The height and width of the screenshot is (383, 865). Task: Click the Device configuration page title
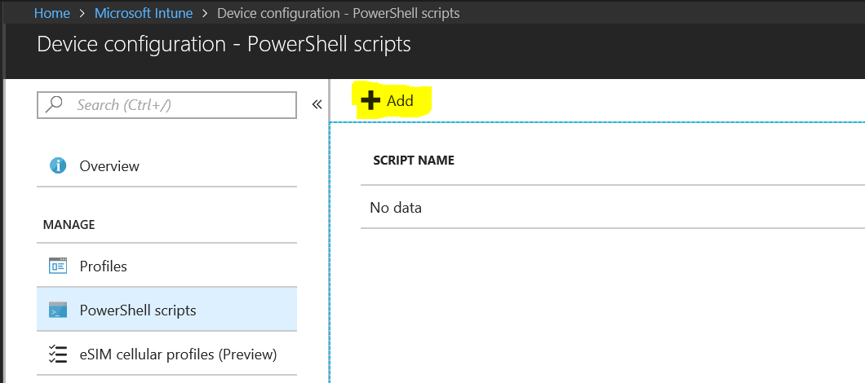[x=224, y=45]
